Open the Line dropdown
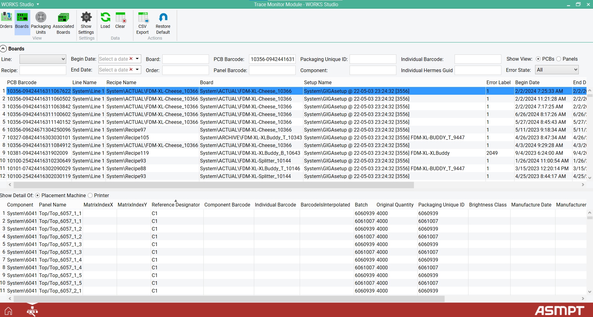This screenshot has height=317, width=593. pyautogui.click(x=43, y=59)
